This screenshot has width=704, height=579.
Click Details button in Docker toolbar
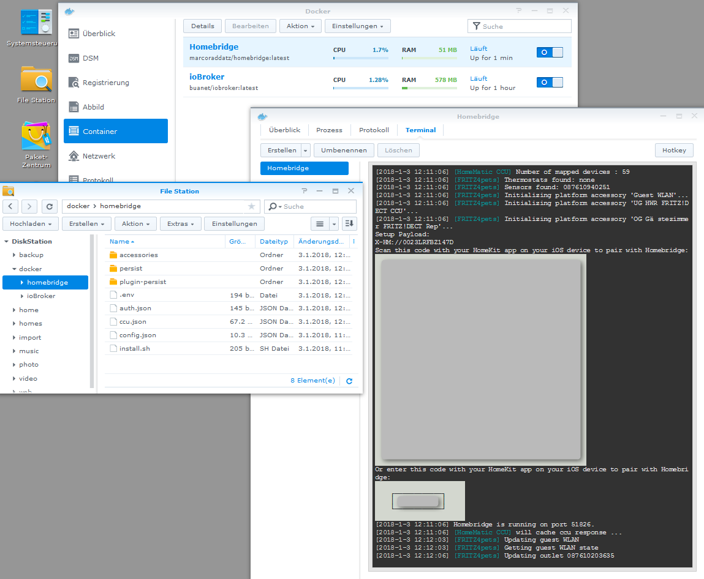(x=202, y=26)
